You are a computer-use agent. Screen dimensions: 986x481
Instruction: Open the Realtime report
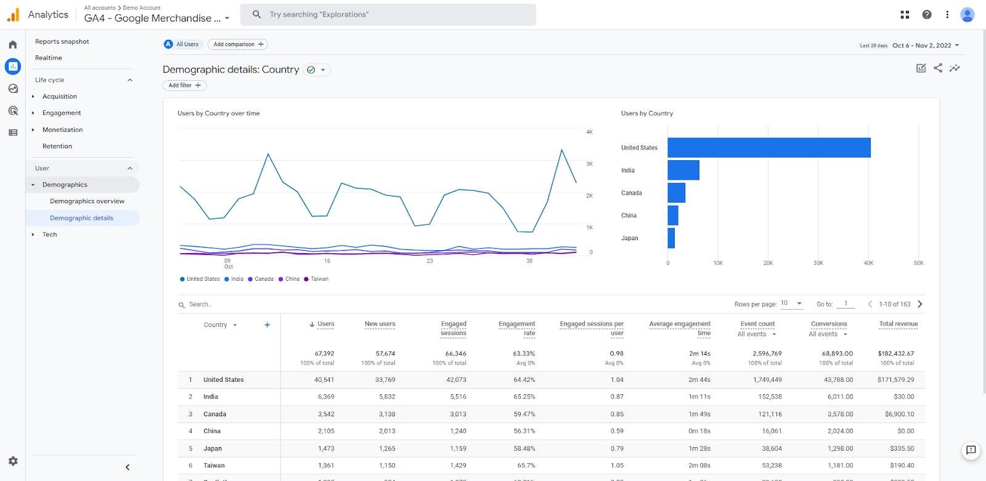point(49,58)
